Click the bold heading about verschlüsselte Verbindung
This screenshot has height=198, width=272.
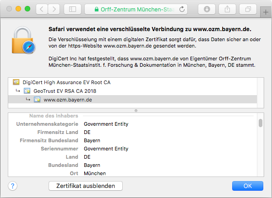coord(150,29)
